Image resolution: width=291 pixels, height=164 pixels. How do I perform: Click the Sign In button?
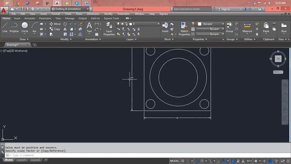(224, 9)
